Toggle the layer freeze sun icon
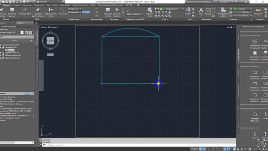The width and height of the screenshot is (268, 151). [x=158, y=9]
